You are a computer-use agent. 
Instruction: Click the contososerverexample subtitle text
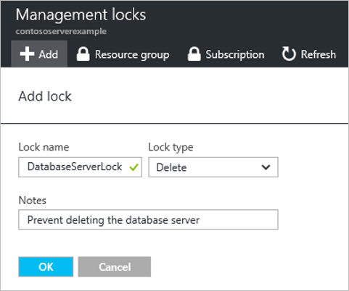tap(61, 31)
